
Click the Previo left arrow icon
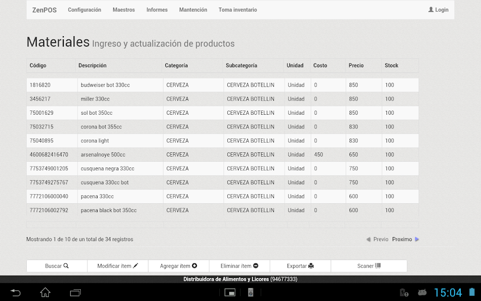368,239
